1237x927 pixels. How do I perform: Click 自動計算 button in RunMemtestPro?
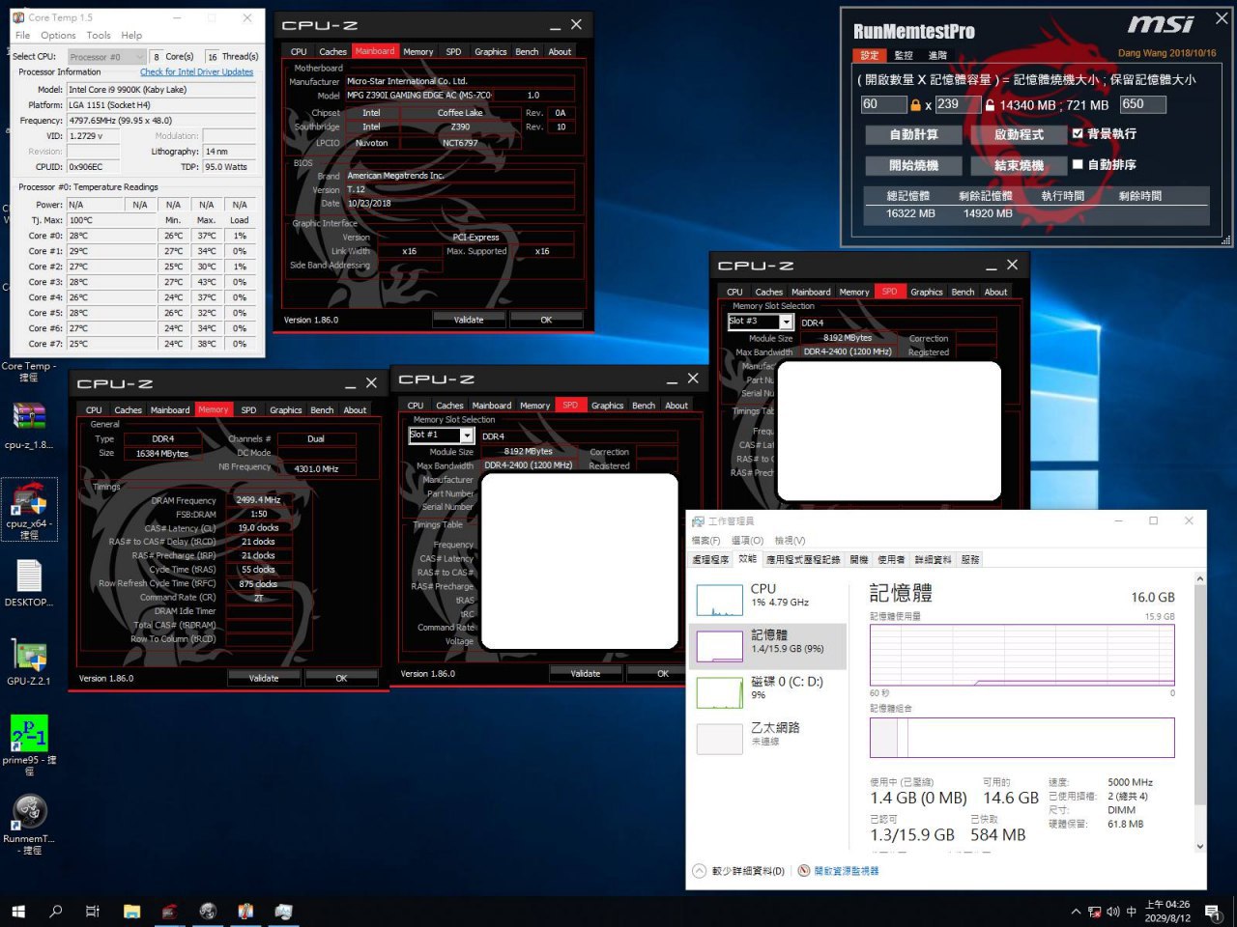tap(913, 134)
